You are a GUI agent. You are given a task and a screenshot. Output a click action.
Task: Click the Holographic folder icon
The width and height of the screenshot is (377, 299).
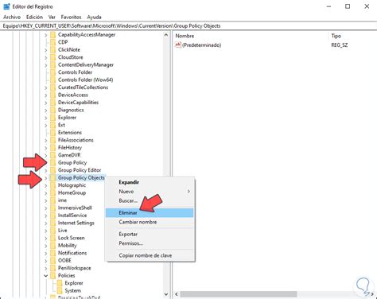(x=53, y=185)
